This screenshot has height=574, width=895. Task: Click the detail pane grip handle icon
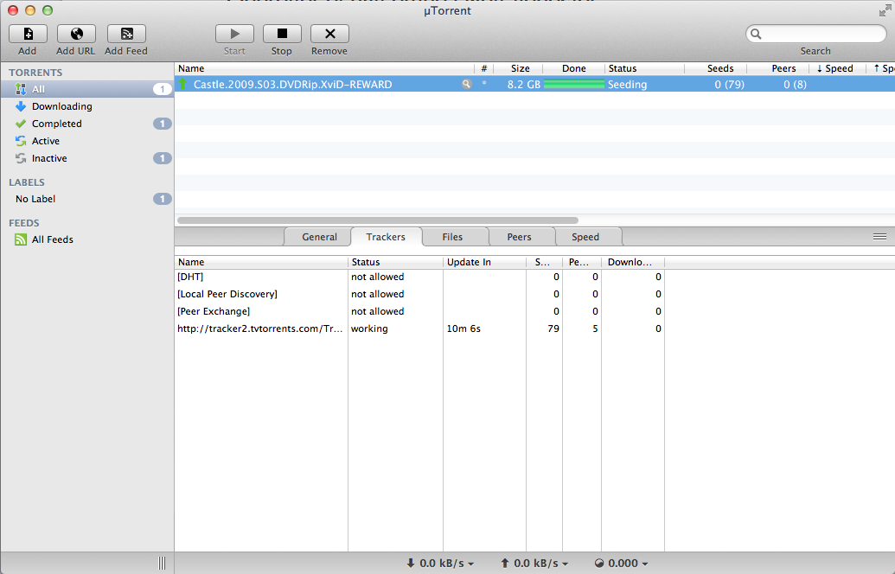pos(879,237)
